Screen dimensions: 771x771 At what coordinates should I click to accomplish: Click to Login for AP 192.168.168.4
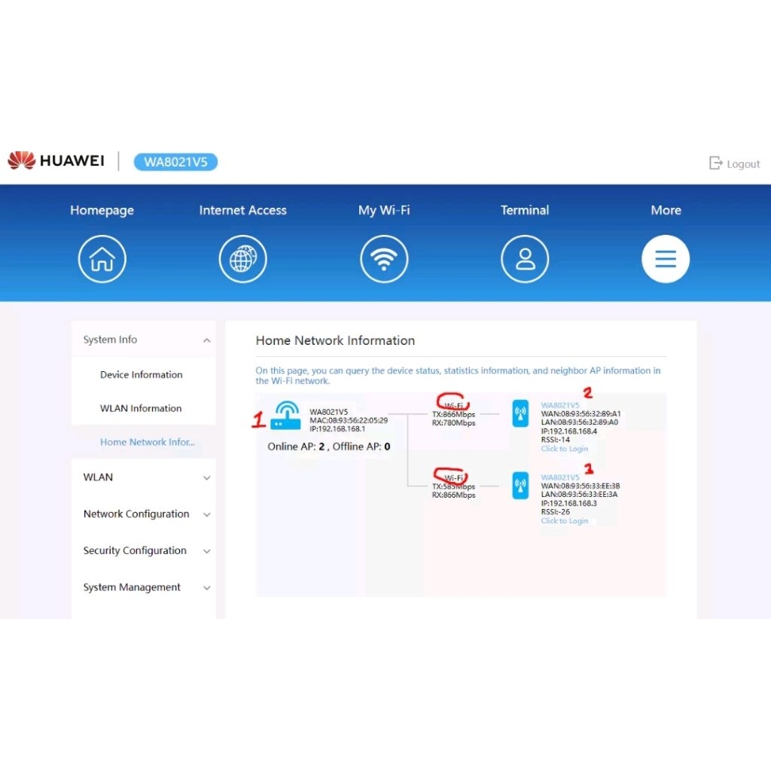click(x=564, y=449)
